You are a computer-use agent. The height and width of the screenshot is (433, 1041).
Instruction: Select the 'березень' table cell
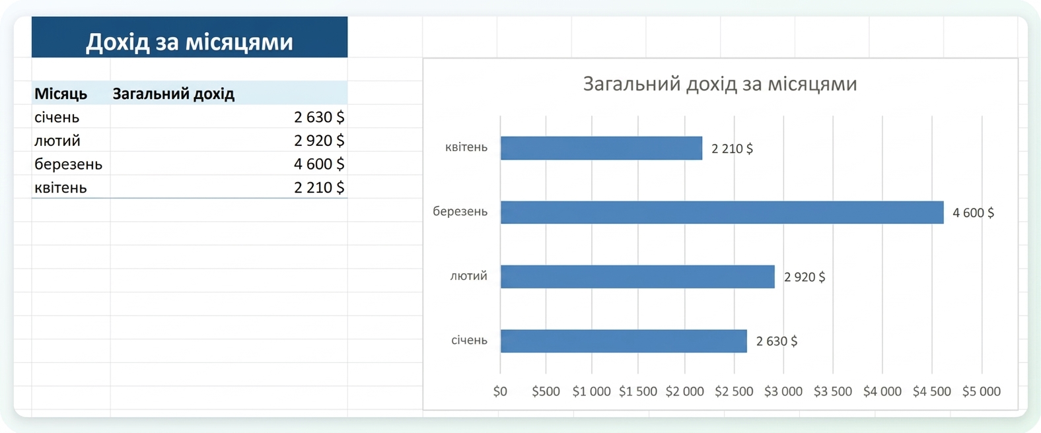(71, 164)
